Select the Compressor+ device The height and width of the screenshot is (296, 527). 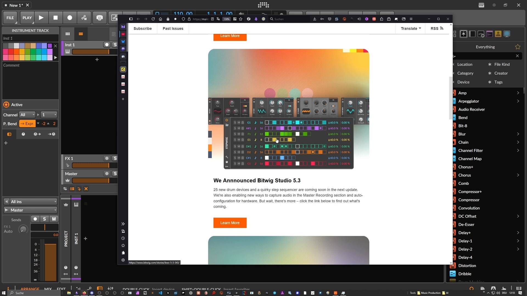pos(470,192)
